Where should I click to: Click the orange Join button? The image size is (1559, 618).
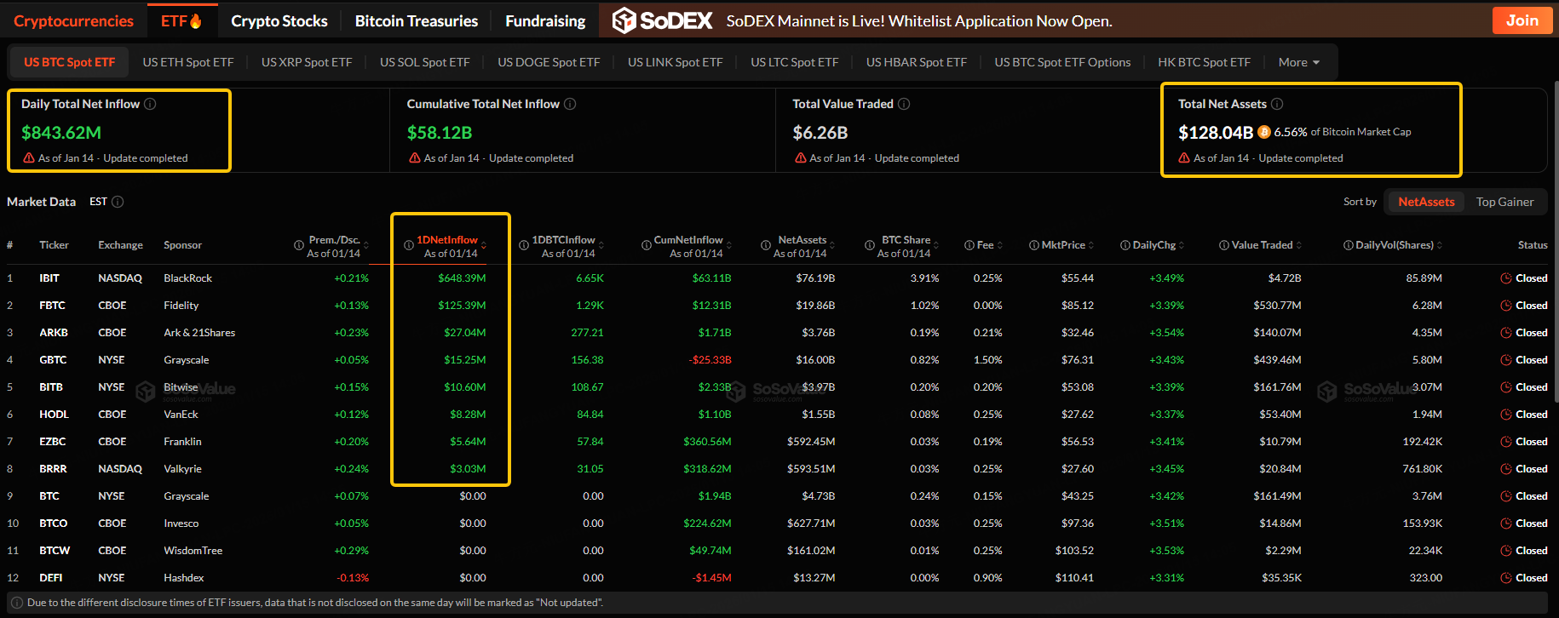pyautogui.click(x=1522, y=20)
